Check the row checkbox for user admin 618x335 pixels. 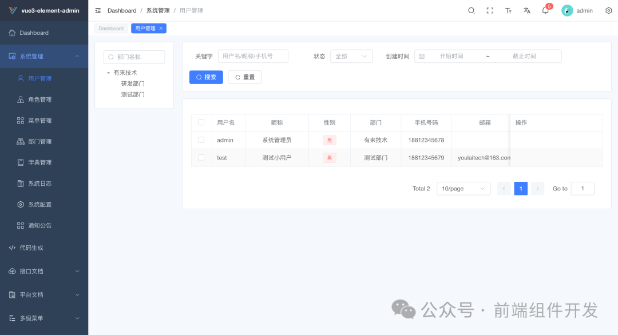tap(201, 140)
